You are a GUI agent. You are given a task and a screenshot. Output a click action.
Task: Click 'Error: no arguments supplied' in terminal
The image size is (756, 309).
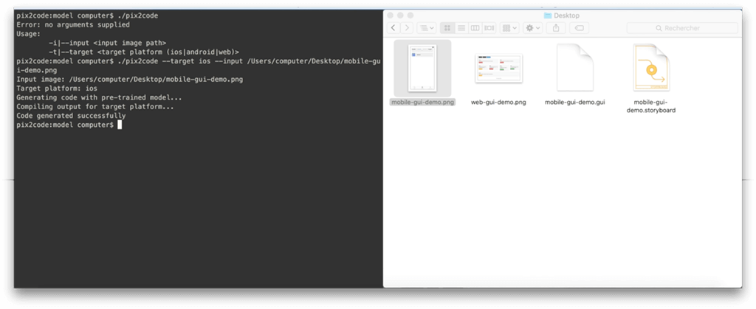tap(73, 24)
